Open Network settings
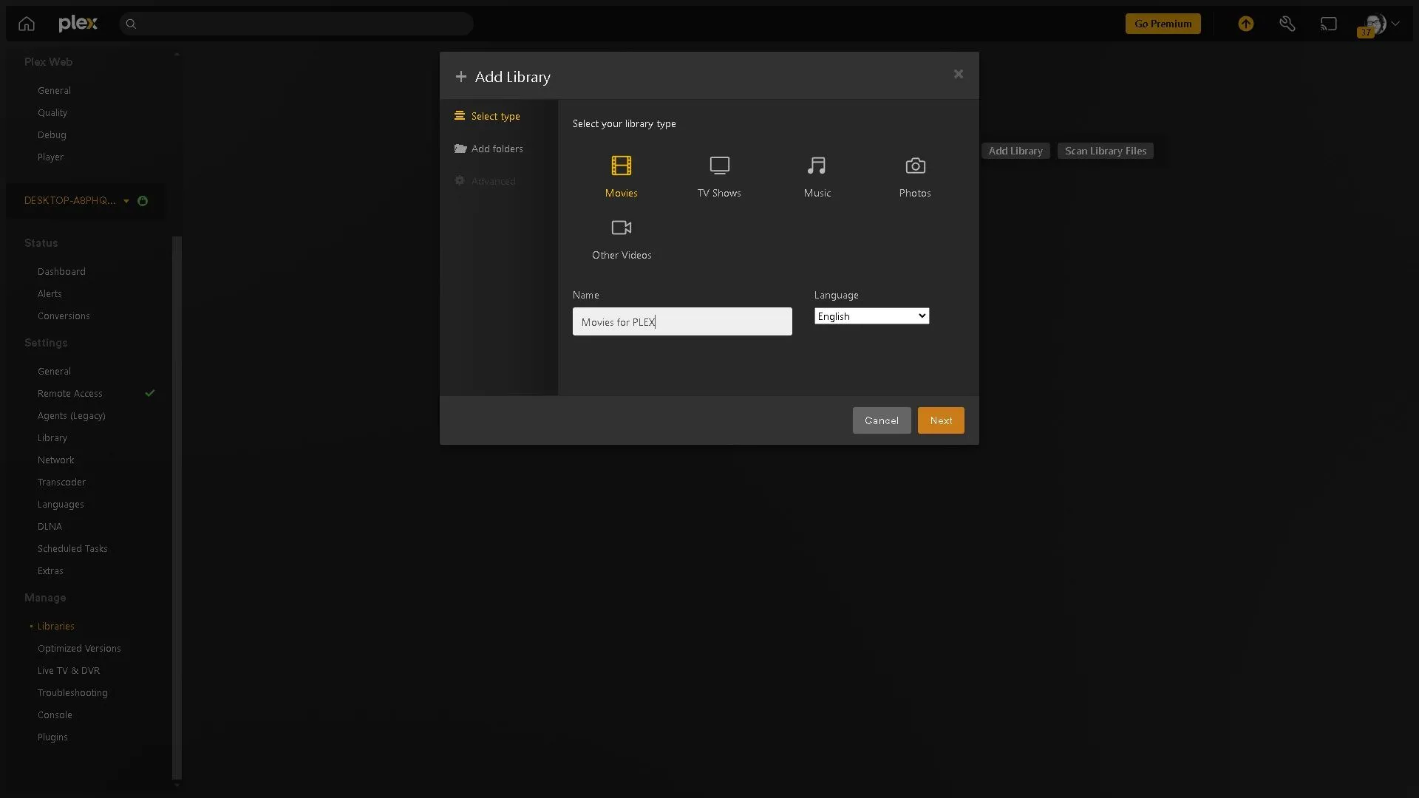Image resolution: width=1419 pixels, height=798 pixels. [x=56, y=460]
